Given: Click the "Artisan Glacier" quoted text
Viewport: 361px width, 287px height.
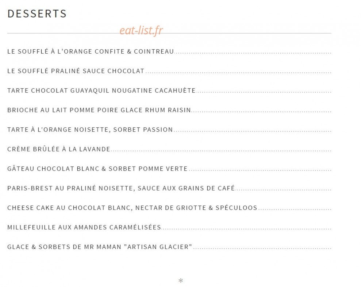Looking at the screenshot, I should [158, 247].
